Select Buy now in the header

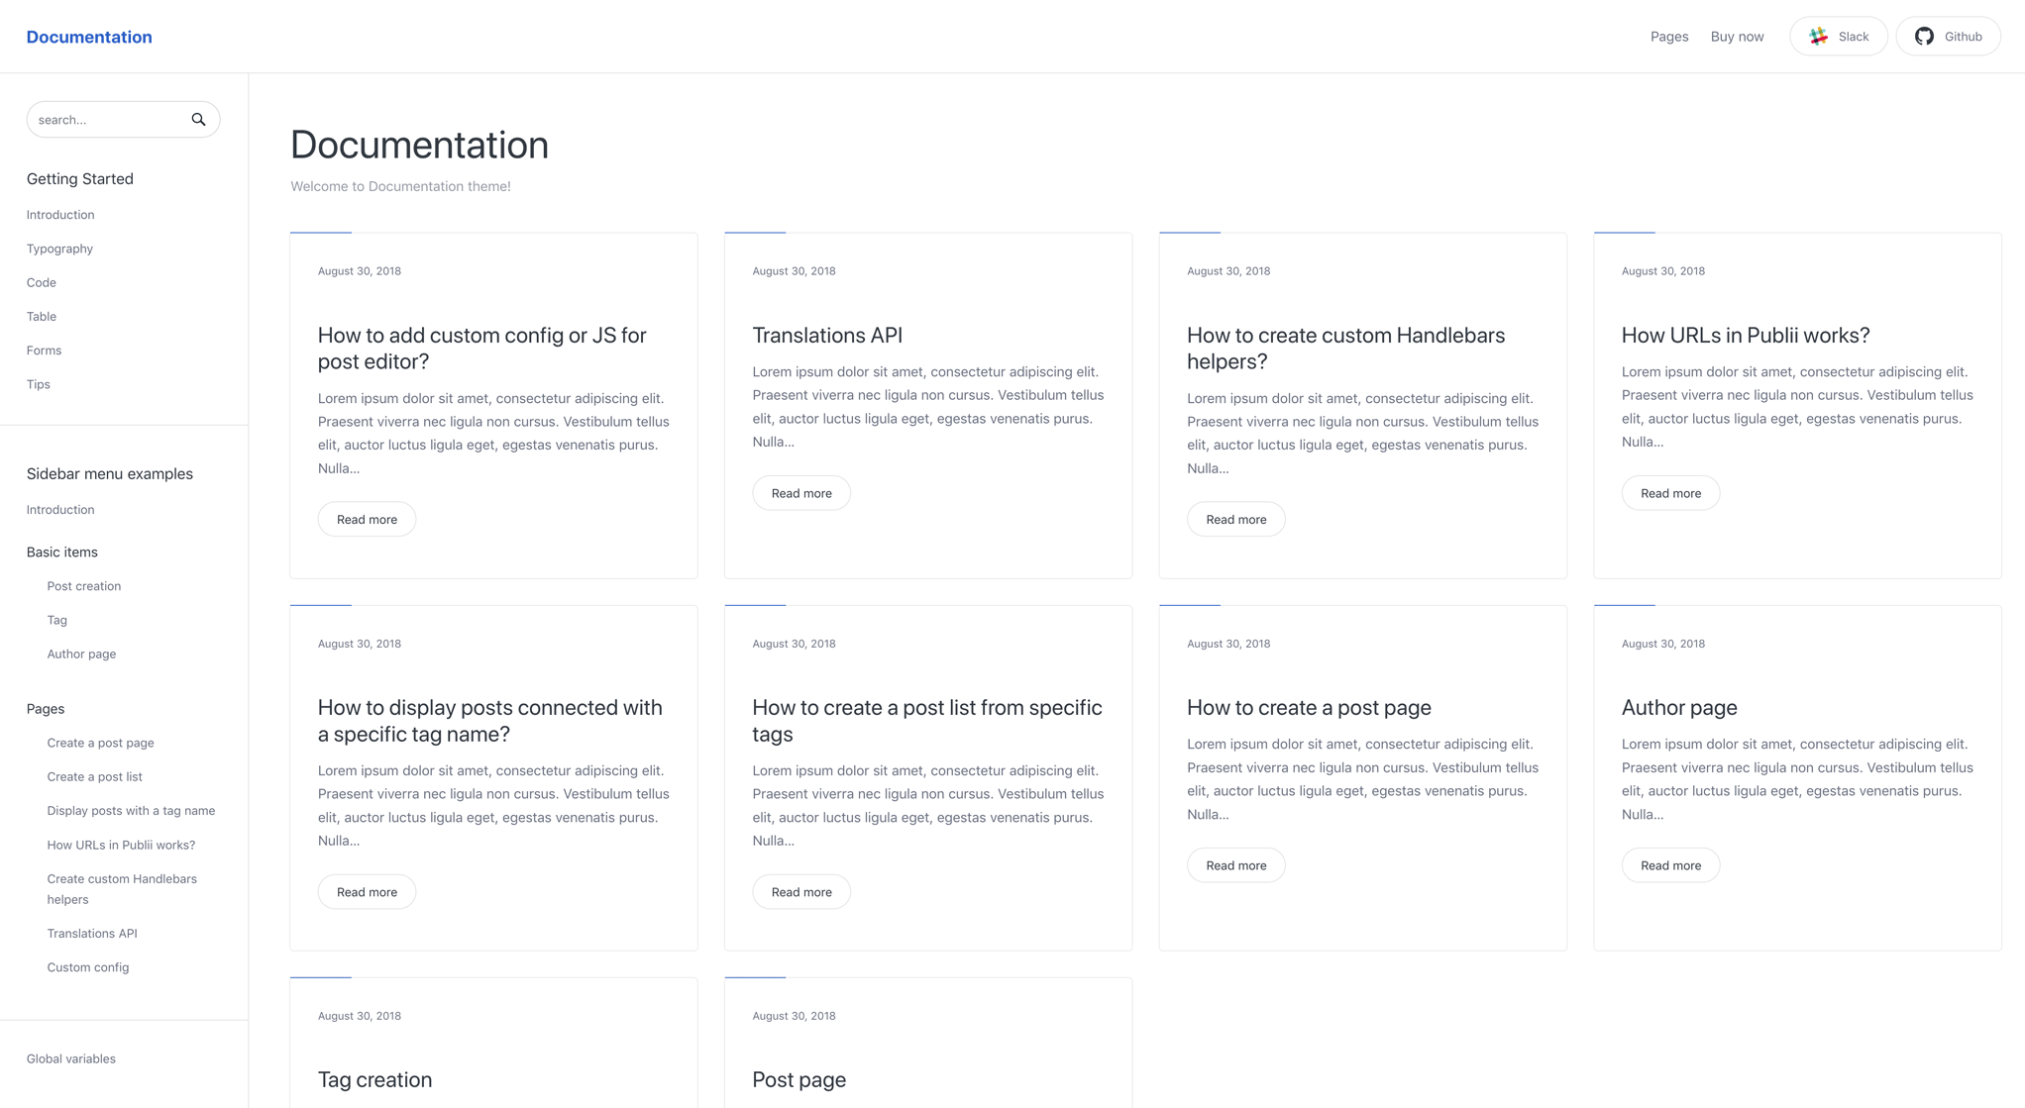pos(1737,36)
